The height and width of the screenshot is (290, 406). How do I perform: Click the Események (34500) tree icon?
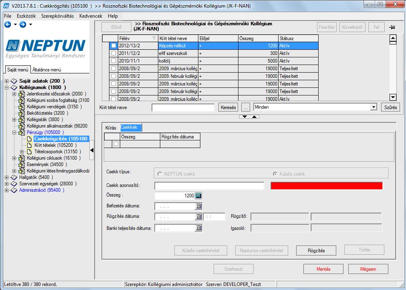coord(22,164)
